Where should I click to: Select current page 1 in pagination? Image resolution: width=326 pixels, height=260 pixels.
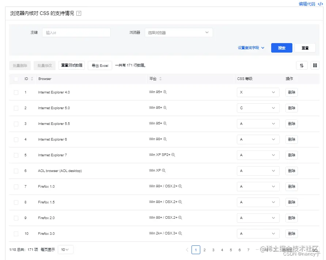(196, 250)
